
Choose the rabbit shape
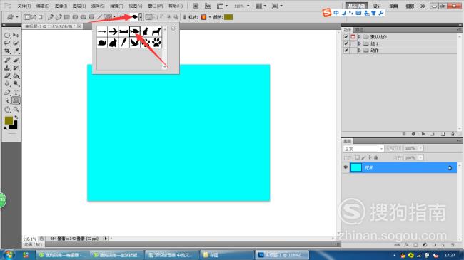[x=113, y=43]
